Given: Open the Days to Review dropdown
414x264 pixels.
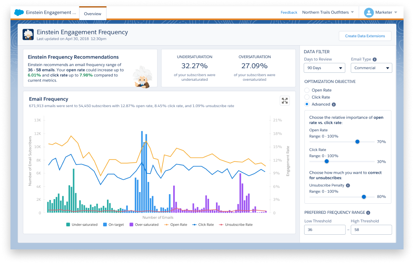Looking at the screenshot, I should click(x=325, y=68).
